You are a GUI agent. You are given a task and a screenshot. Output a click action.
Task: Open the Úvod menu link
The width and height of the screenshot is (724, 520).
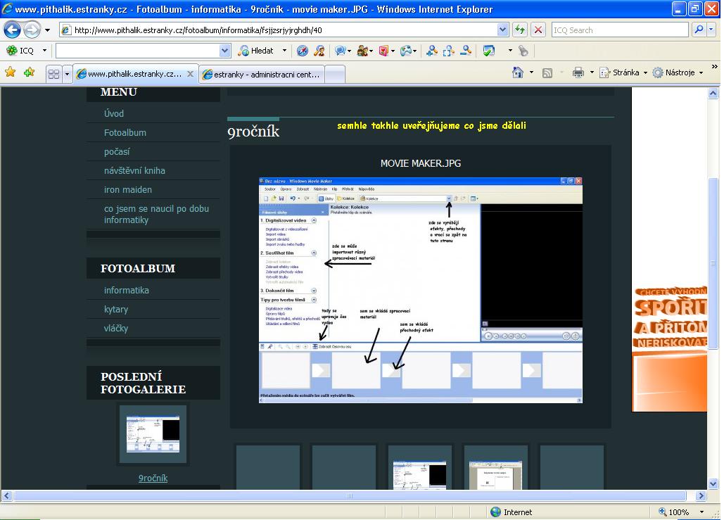(x=114, y=113)
